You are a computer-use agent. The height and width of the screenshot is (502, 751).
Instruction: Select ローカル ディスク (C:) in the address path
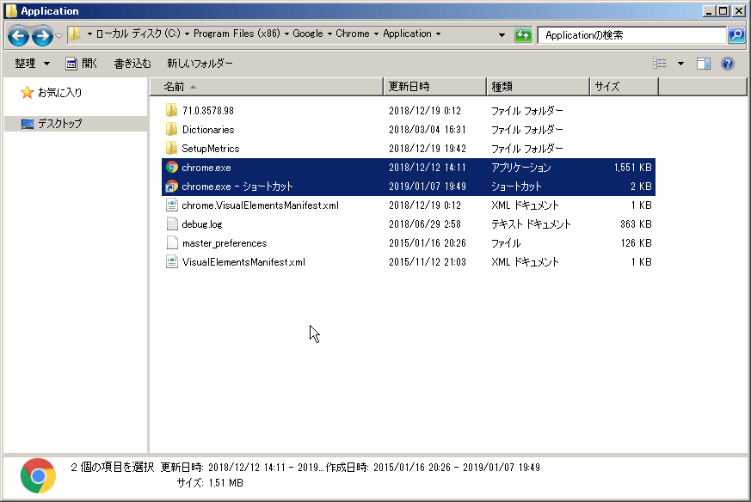point(138,34)
